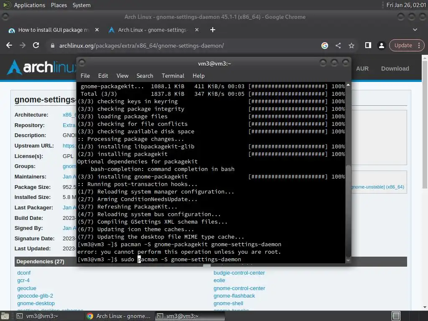The height and width of the screenshot is (321, 428).
Task: Open Chrome three-dot menu
Action: tap(419, 45)
